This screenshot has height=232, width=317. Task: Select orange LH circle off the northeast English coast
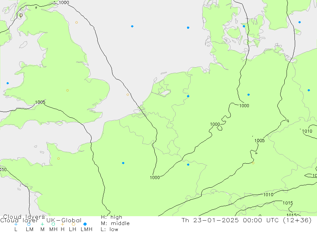[76, 22]
